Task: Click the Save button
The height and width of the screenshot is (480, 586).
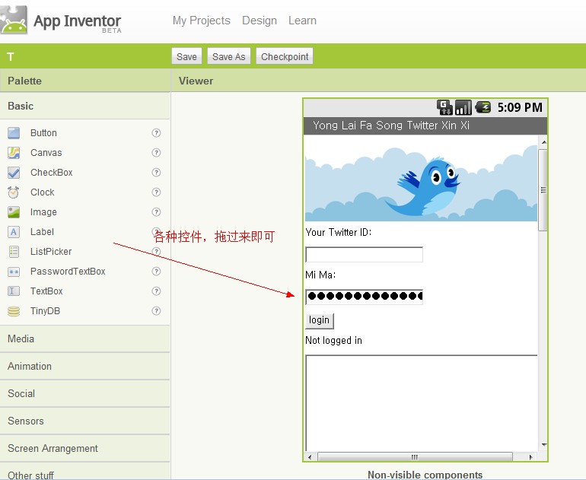Action: [186, 57]
